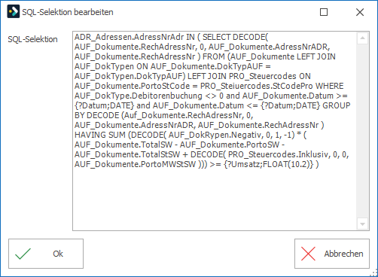Maximize the SQL-Selektion bearbeiten dialog
The image size is (378, 277).
click(x=324, y=12)
